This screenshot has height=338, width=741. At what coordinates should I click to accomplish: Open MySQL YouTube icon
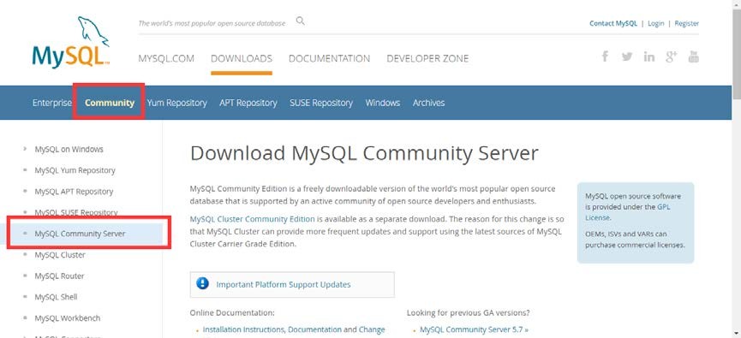pos(693,56)
